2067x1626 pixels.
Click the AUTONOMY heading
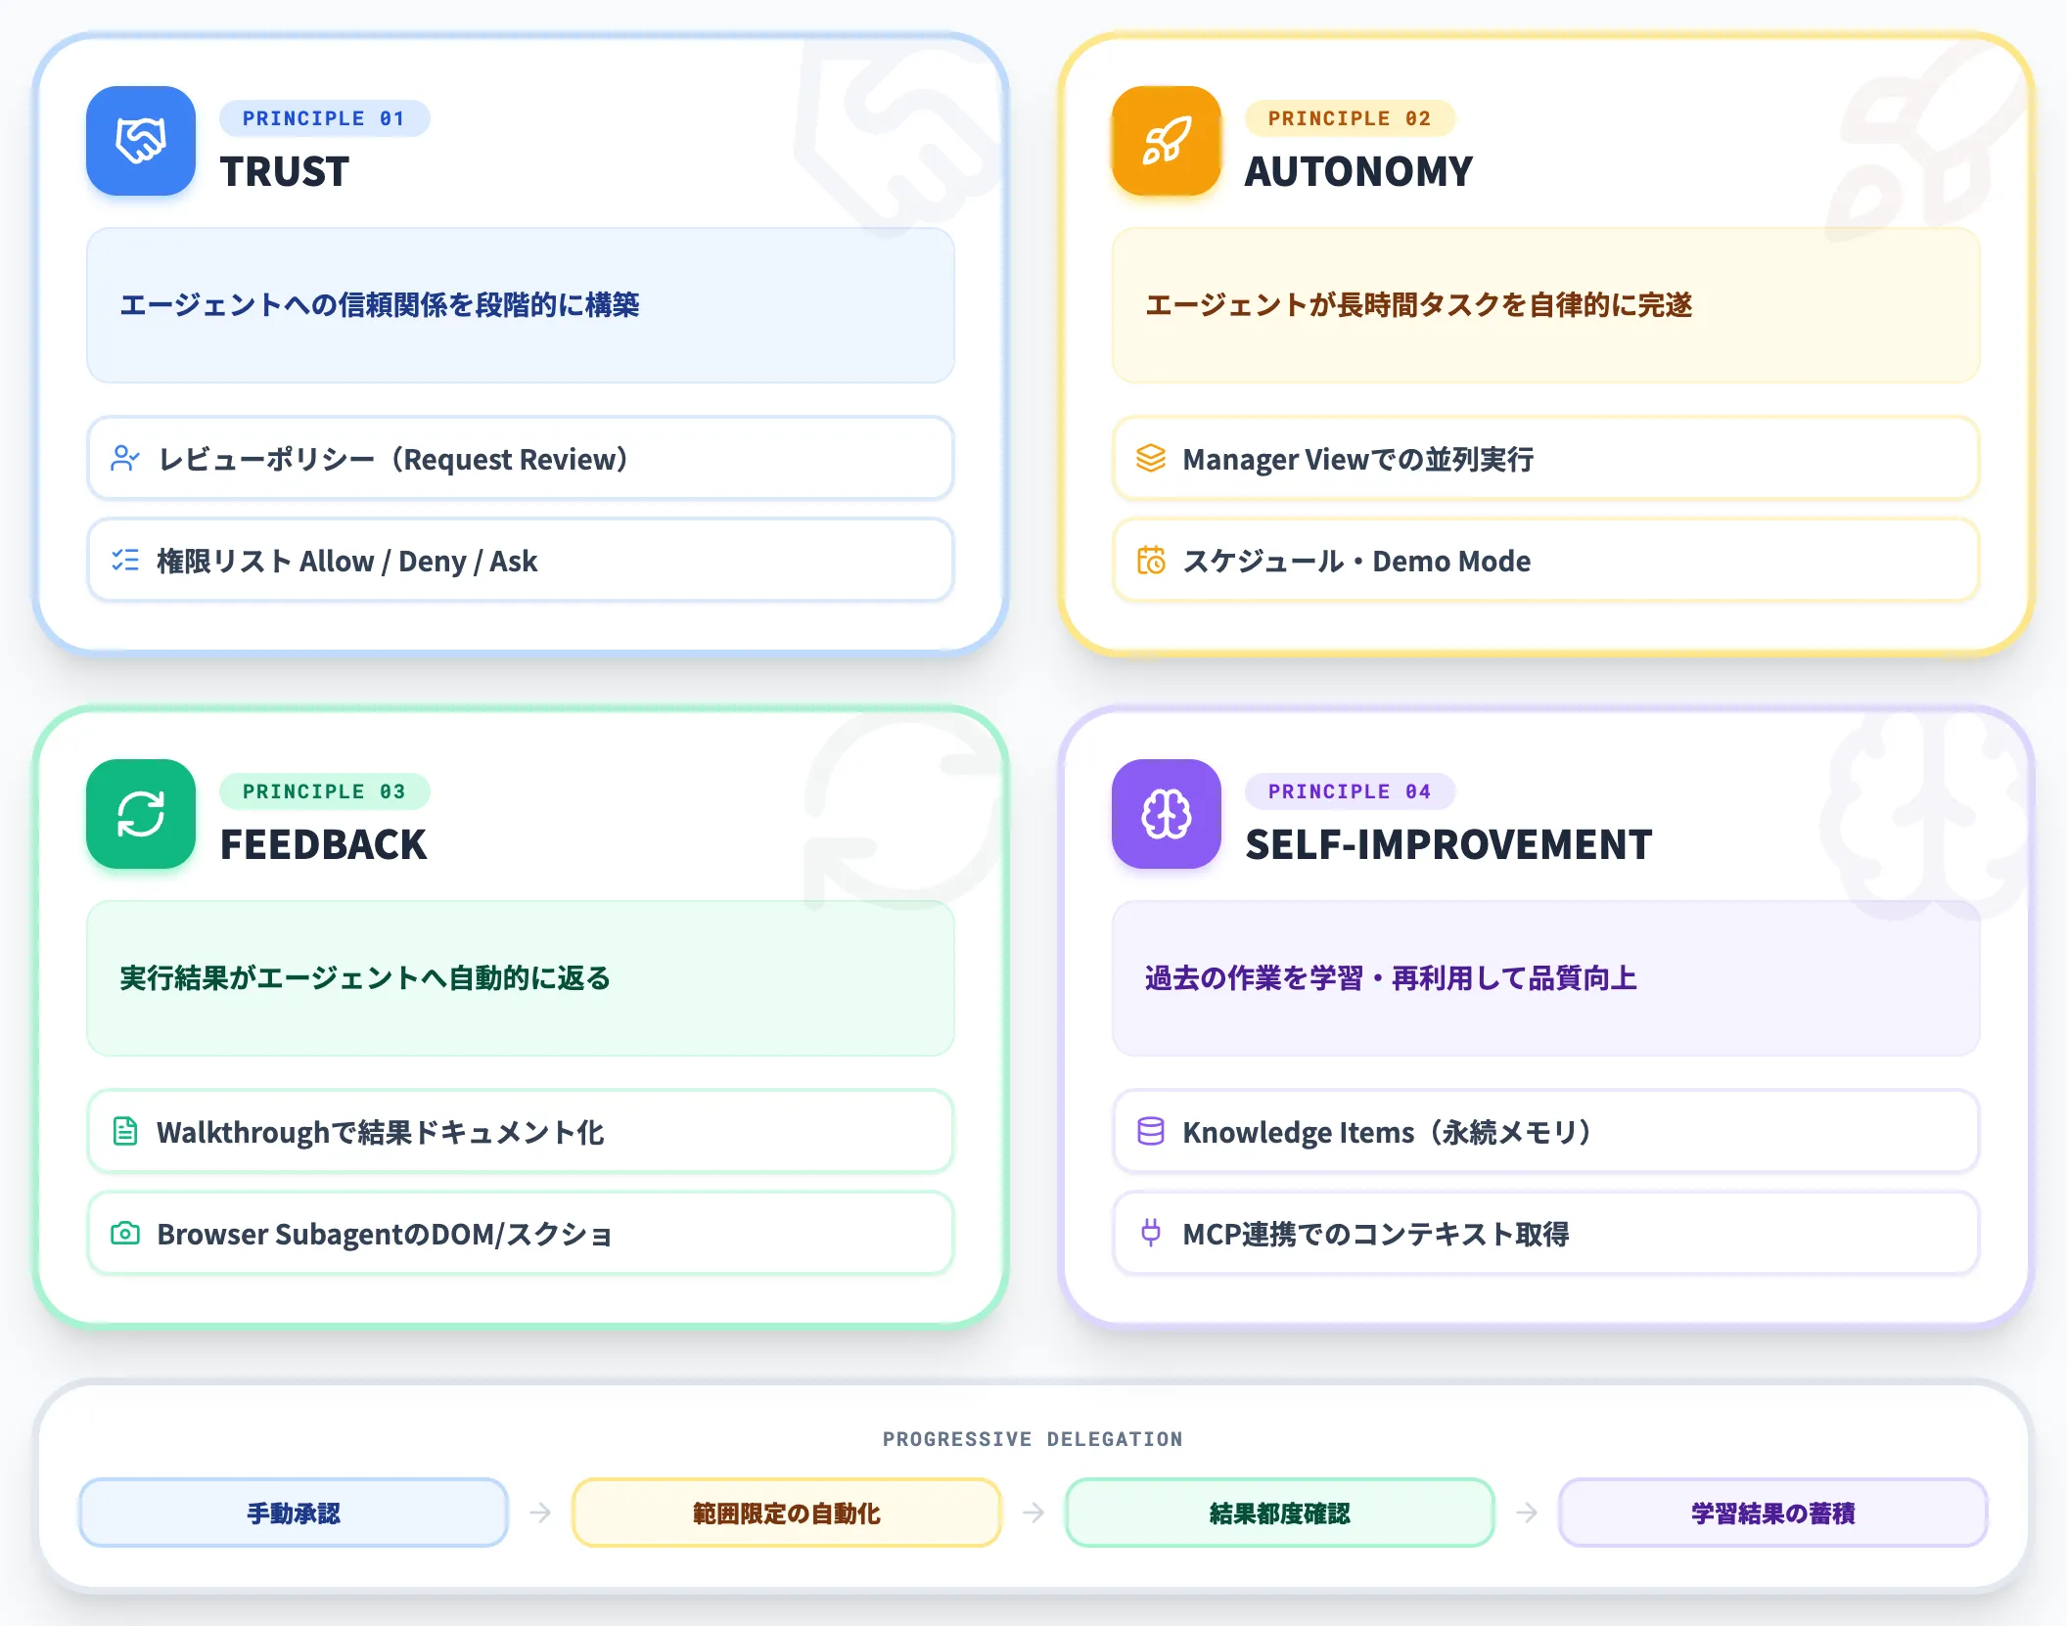pos(1358,172)
